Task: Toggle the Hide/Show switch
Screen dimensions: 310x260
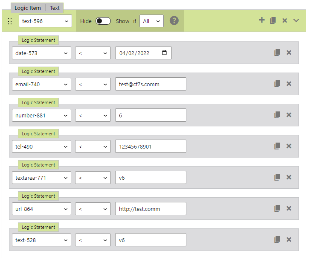Action: pos(103,21)
